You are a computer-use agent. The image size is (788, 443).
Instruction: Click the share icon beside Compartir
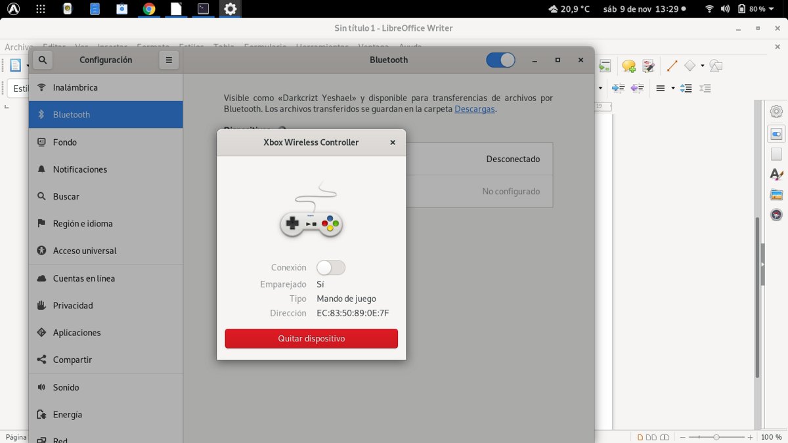[42, 360]
